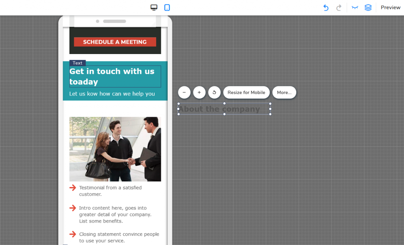This screenshot has width=404, height=245.
Task: Click the 'Closing statement convince people' text
Action: coord(119,238)
